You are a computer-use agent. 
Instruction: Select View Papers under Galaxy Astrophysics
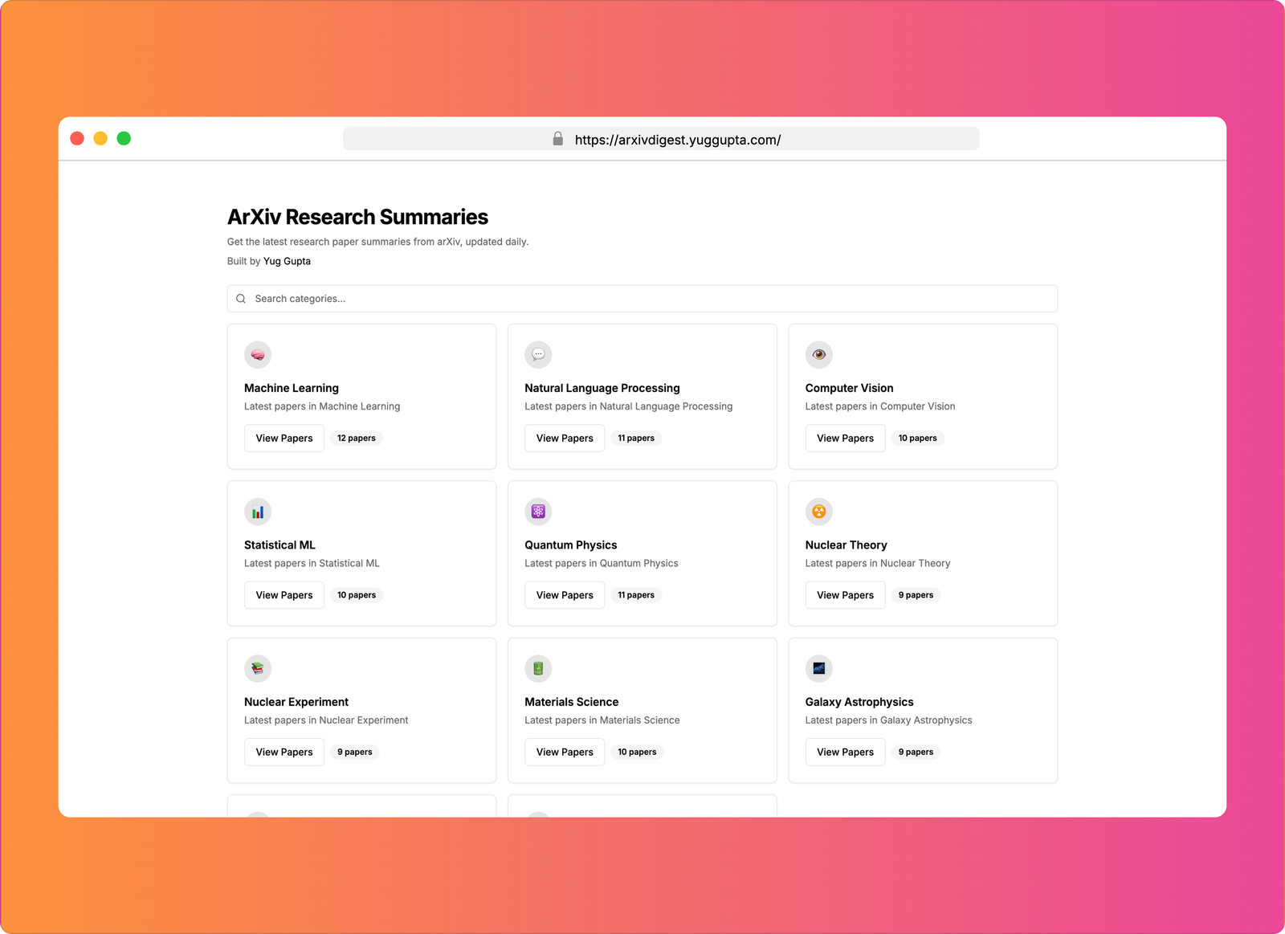(845, 753)
